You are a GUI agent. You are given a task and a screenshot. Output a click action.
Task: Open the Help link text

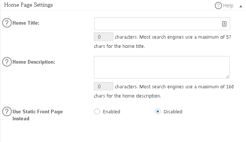pos(228,6)
